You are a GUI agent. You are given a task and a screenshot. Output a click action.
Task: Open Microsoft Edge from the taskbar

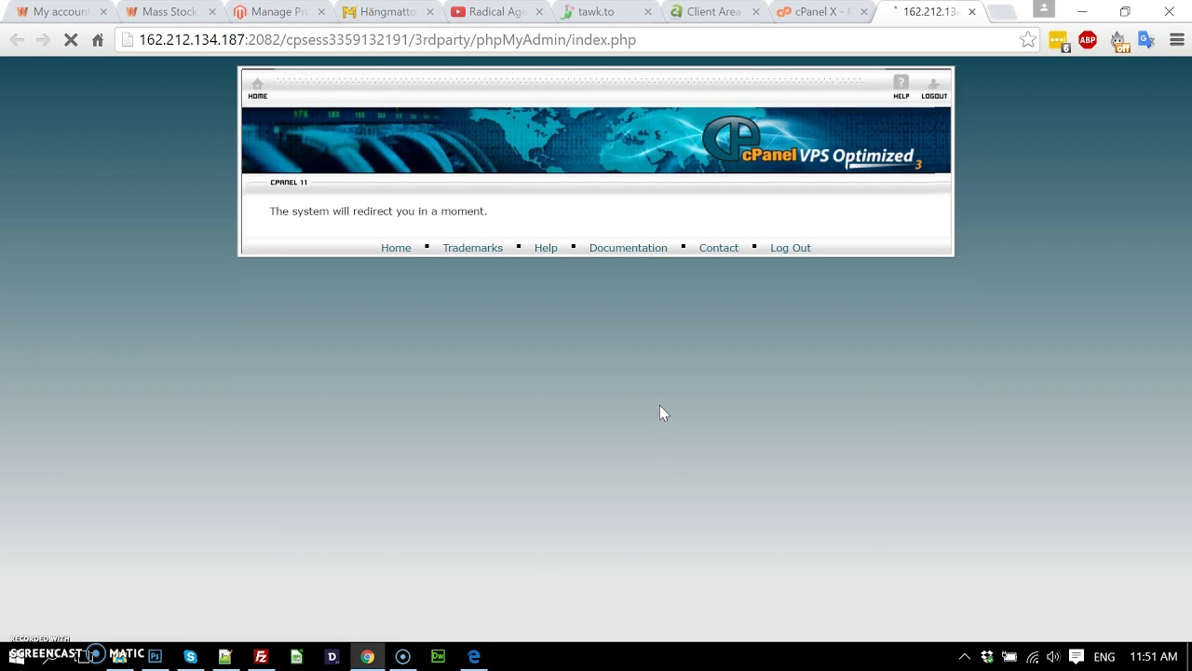pos(473,656)
